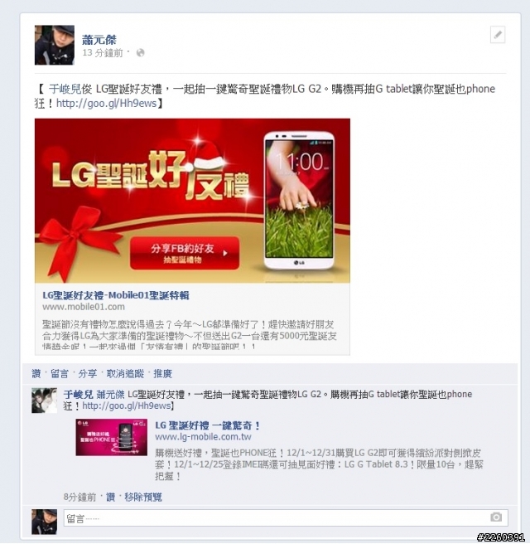Open the LG pink ad thumbnail preview

[112, 437]
